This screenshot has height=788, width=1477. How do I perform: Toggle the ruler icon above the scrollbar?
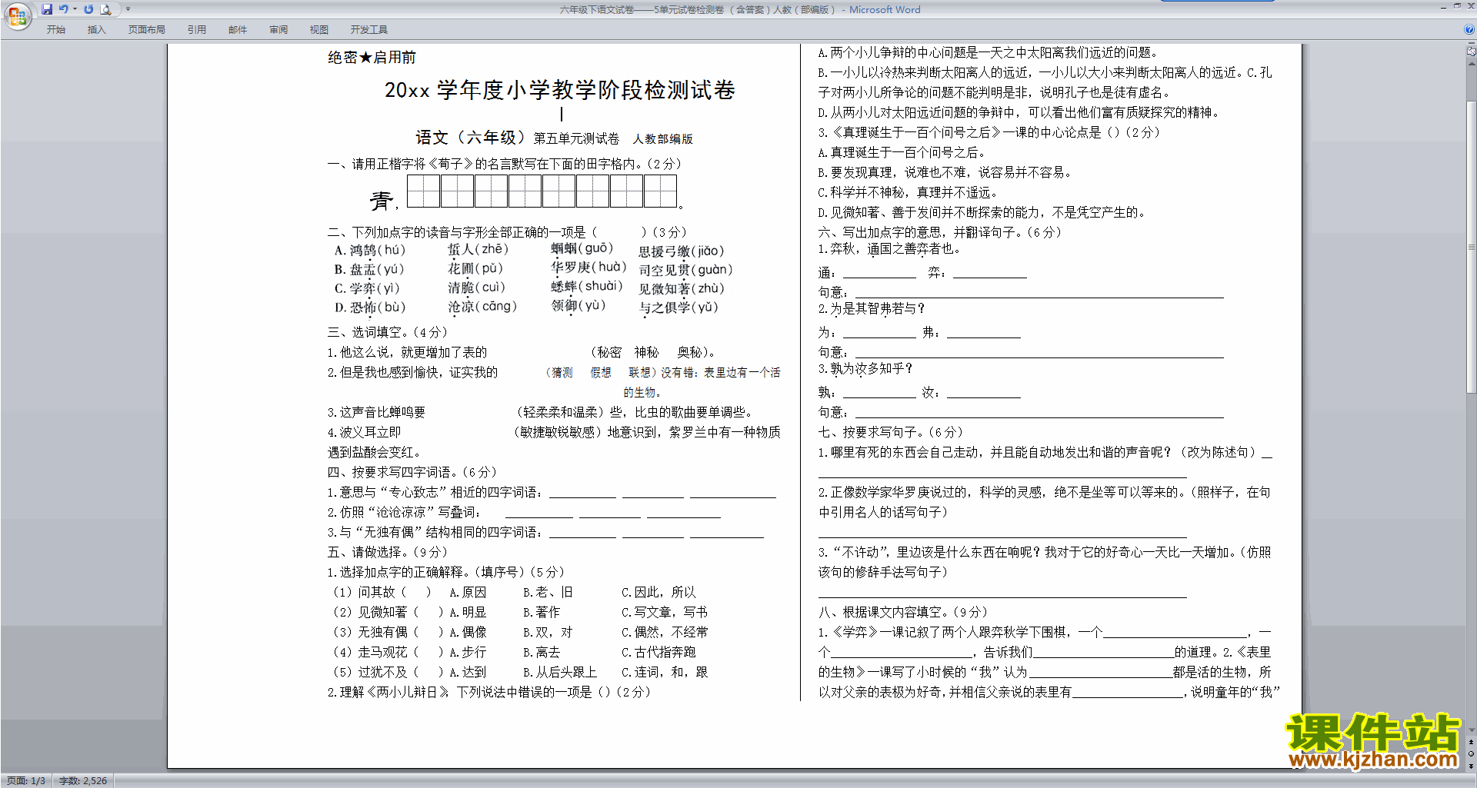[1471, 51]
